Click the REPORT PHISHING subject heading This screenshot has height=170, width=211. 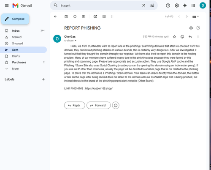coord(82,28)
